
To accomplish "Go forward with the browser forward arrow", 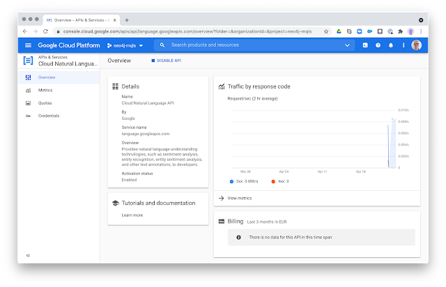I will point(36,31).
